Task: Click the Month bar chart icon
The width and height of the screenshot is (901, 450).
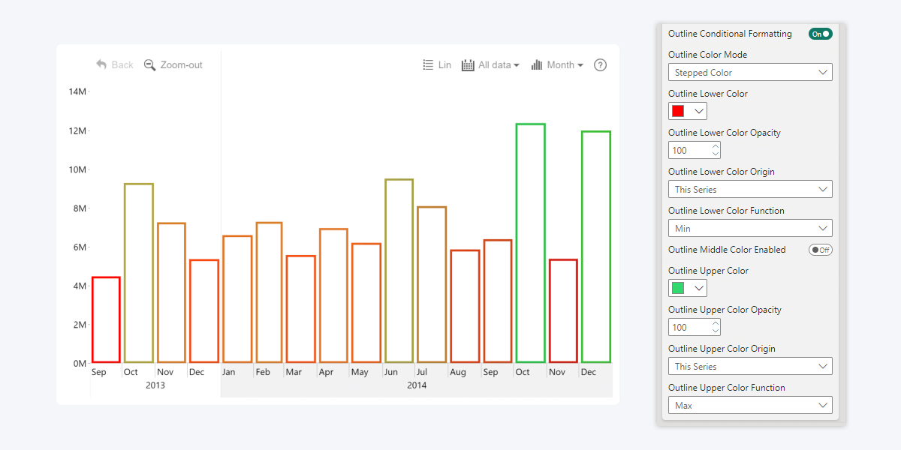Action: pyautogui.click(x=538, y=65)
